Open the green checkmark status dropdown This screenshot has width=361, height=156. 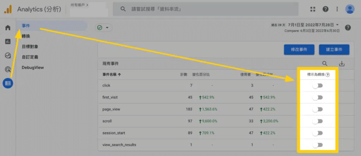(103, 27)
